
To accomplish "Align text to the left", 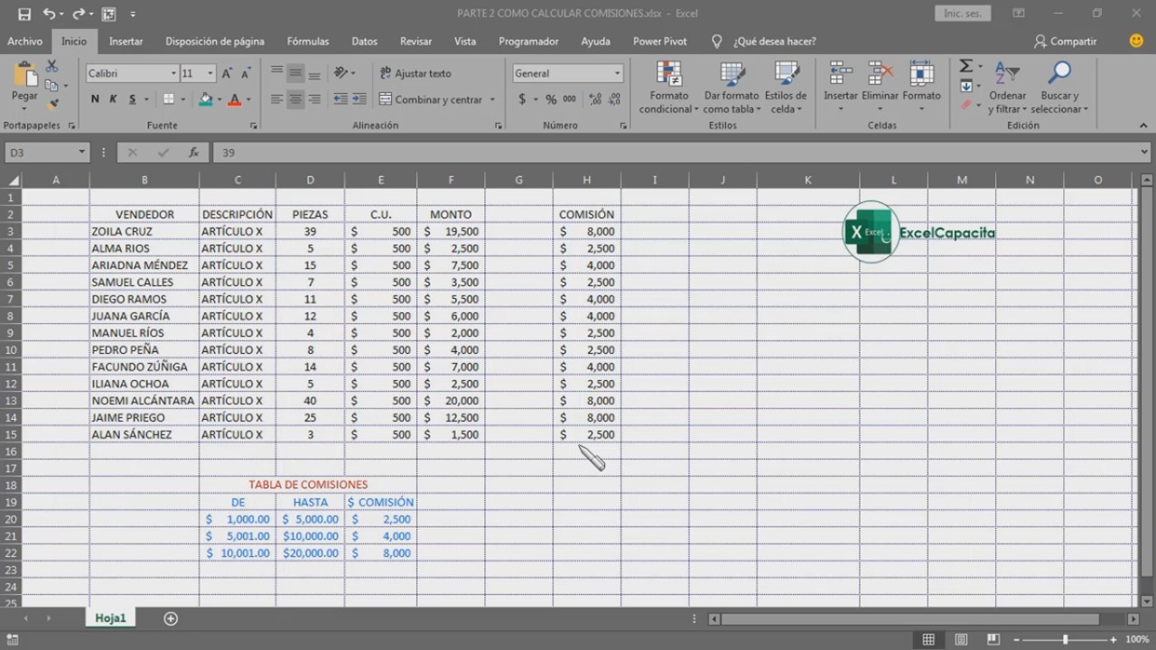I will click(x=277, y=99).
